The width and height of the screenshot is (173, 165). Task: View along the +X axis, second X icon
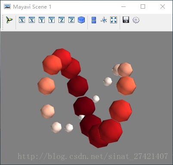32,20
